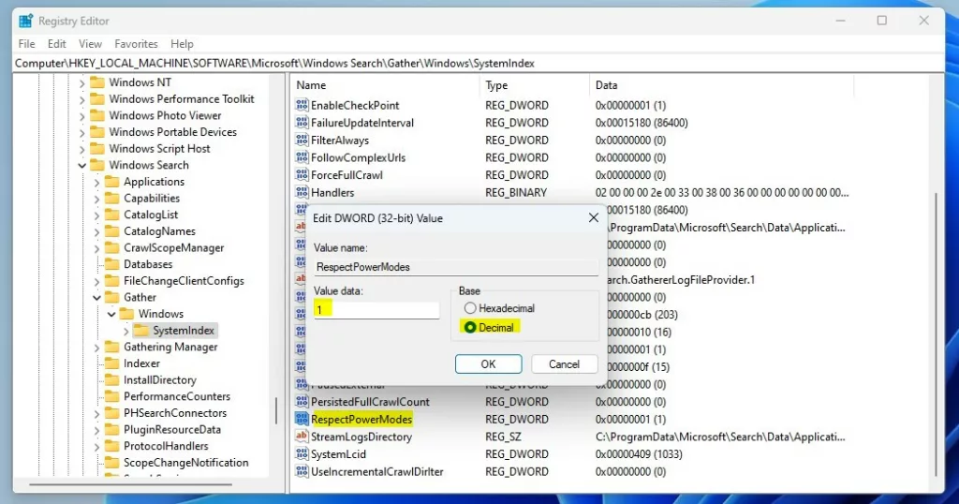Screen dimensions: 959x504
Task: Expand the Windows Performance Toolkit key
Action: pyautogui.click(x=82, y=99)
